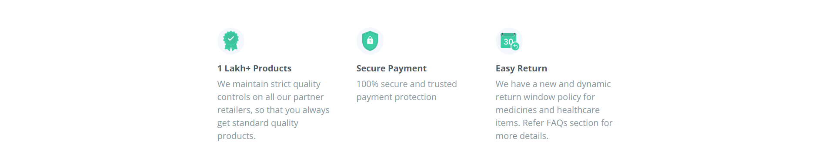This screenshot has width=825, height=167.
Task: Select the 'Easy Return' heading
Action: [521, 68]
